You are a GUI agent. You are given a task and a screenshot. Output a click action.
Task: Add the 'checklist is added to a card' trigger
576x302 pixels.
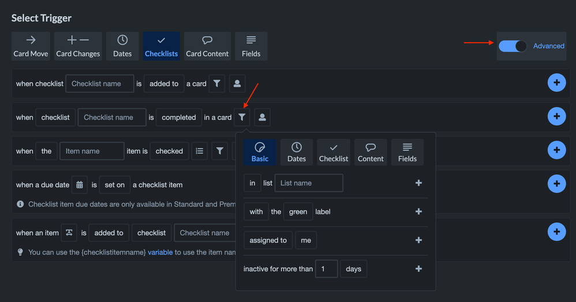point(556,83)
